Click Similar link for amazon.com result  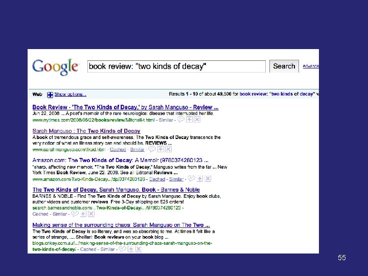click(x=176, y=179)
